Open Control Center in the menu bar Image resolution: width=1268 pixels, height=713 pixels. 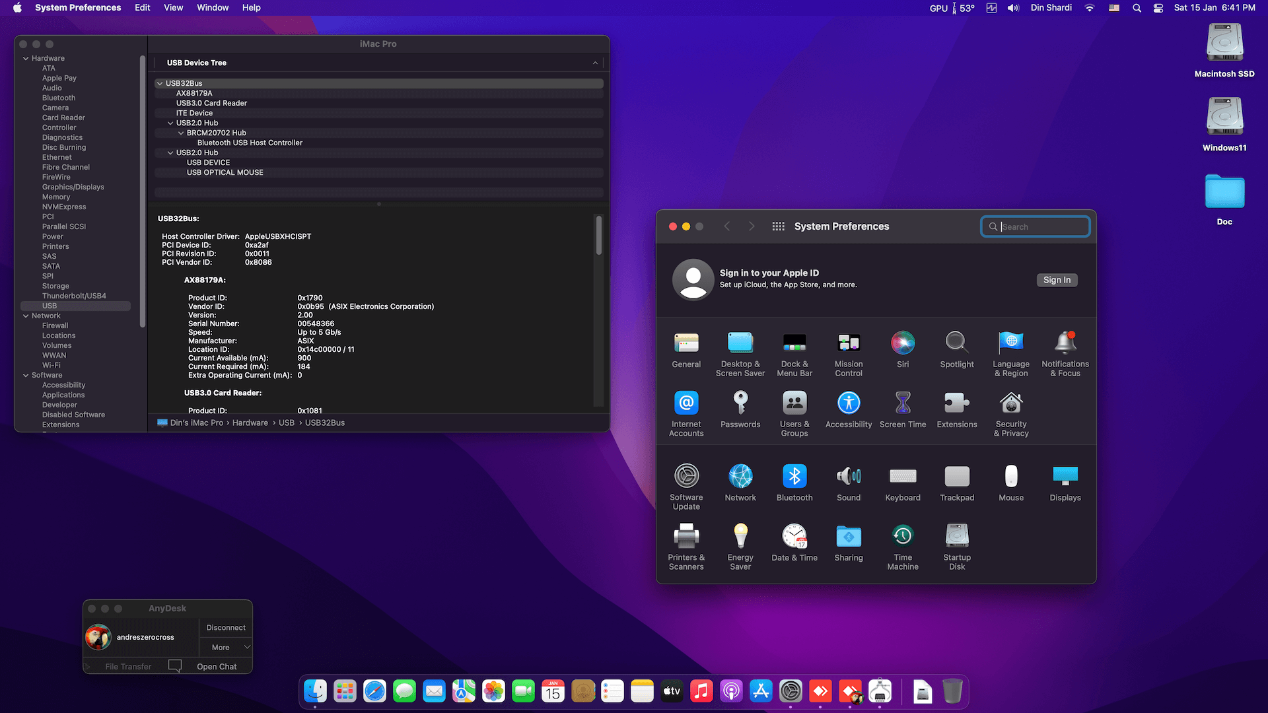tap(1158, 8)
